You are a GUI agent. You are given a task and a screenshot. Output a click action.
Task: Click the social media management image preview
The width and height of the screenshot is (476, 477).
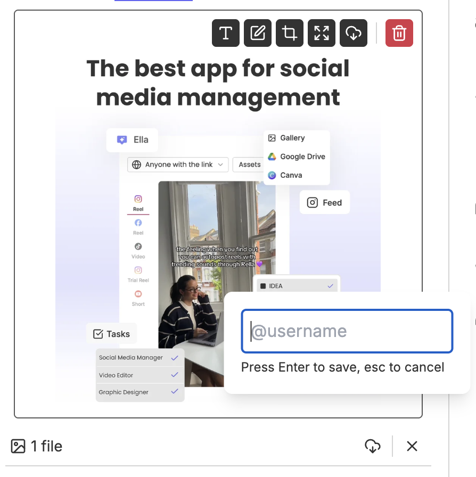[218, 214]
